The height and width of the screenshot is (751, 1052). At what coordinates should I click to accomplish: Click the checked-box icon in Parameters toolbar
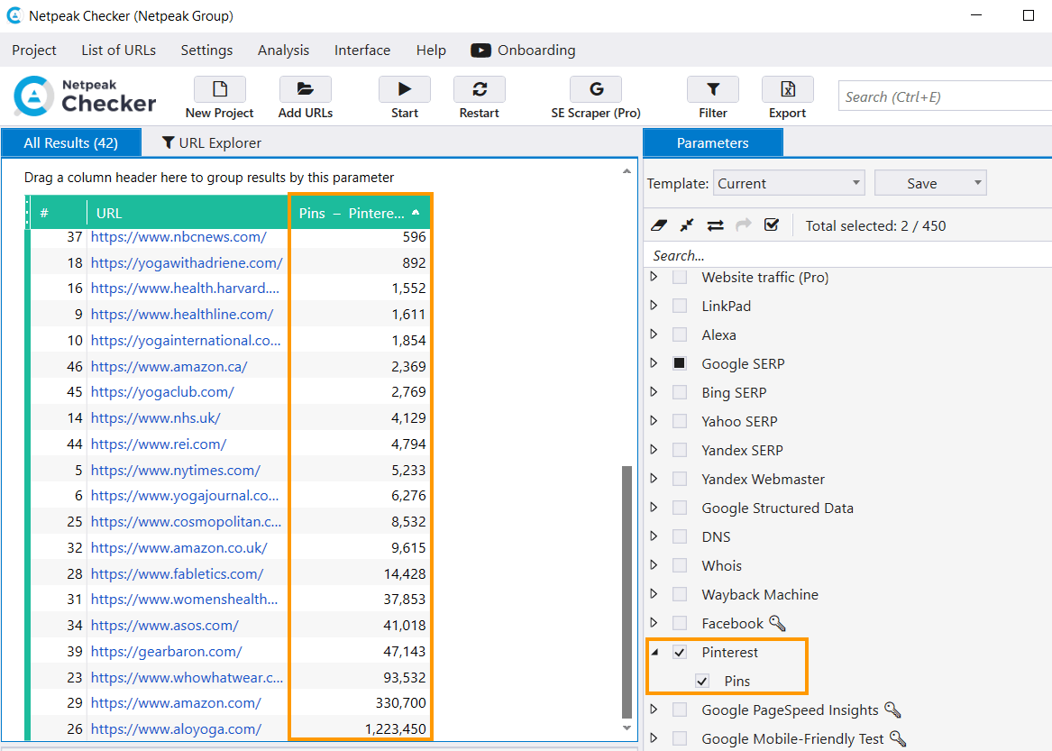point(772,224)
